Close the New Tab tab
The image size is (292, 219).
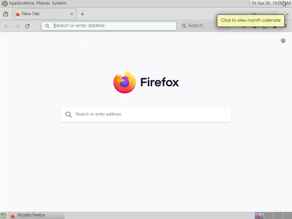tap(72, 14)
